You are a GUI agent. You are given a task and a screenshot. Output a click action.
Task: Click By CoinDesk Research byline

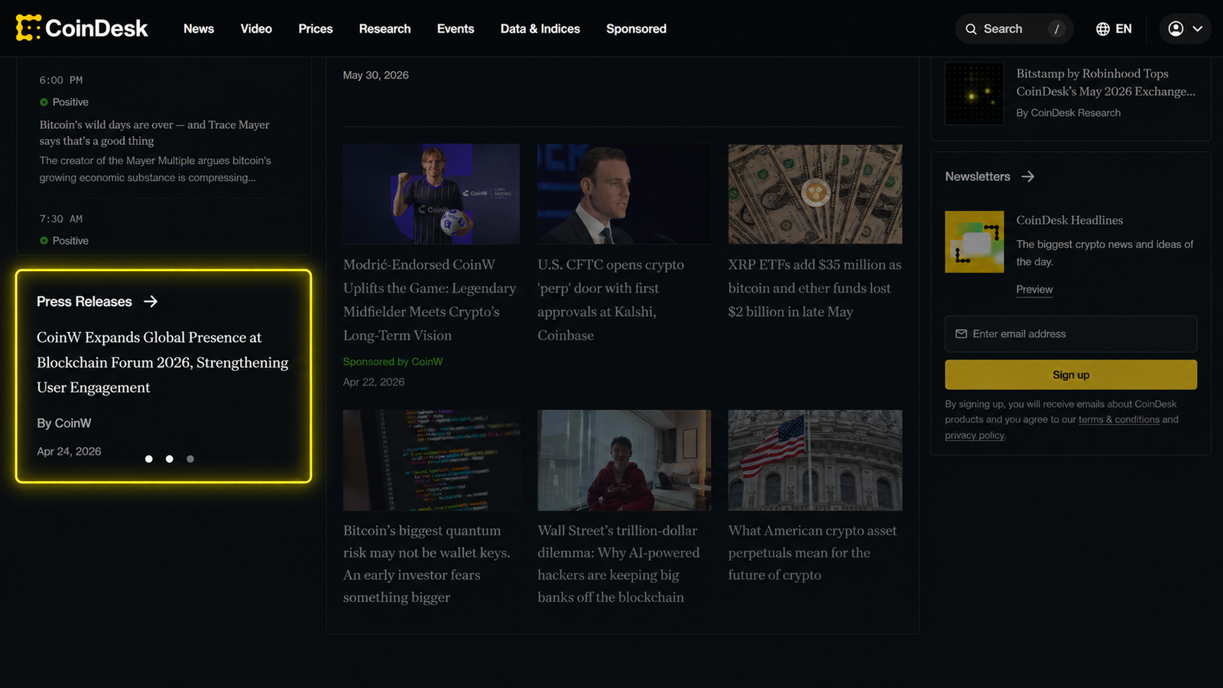(1069, 113)
